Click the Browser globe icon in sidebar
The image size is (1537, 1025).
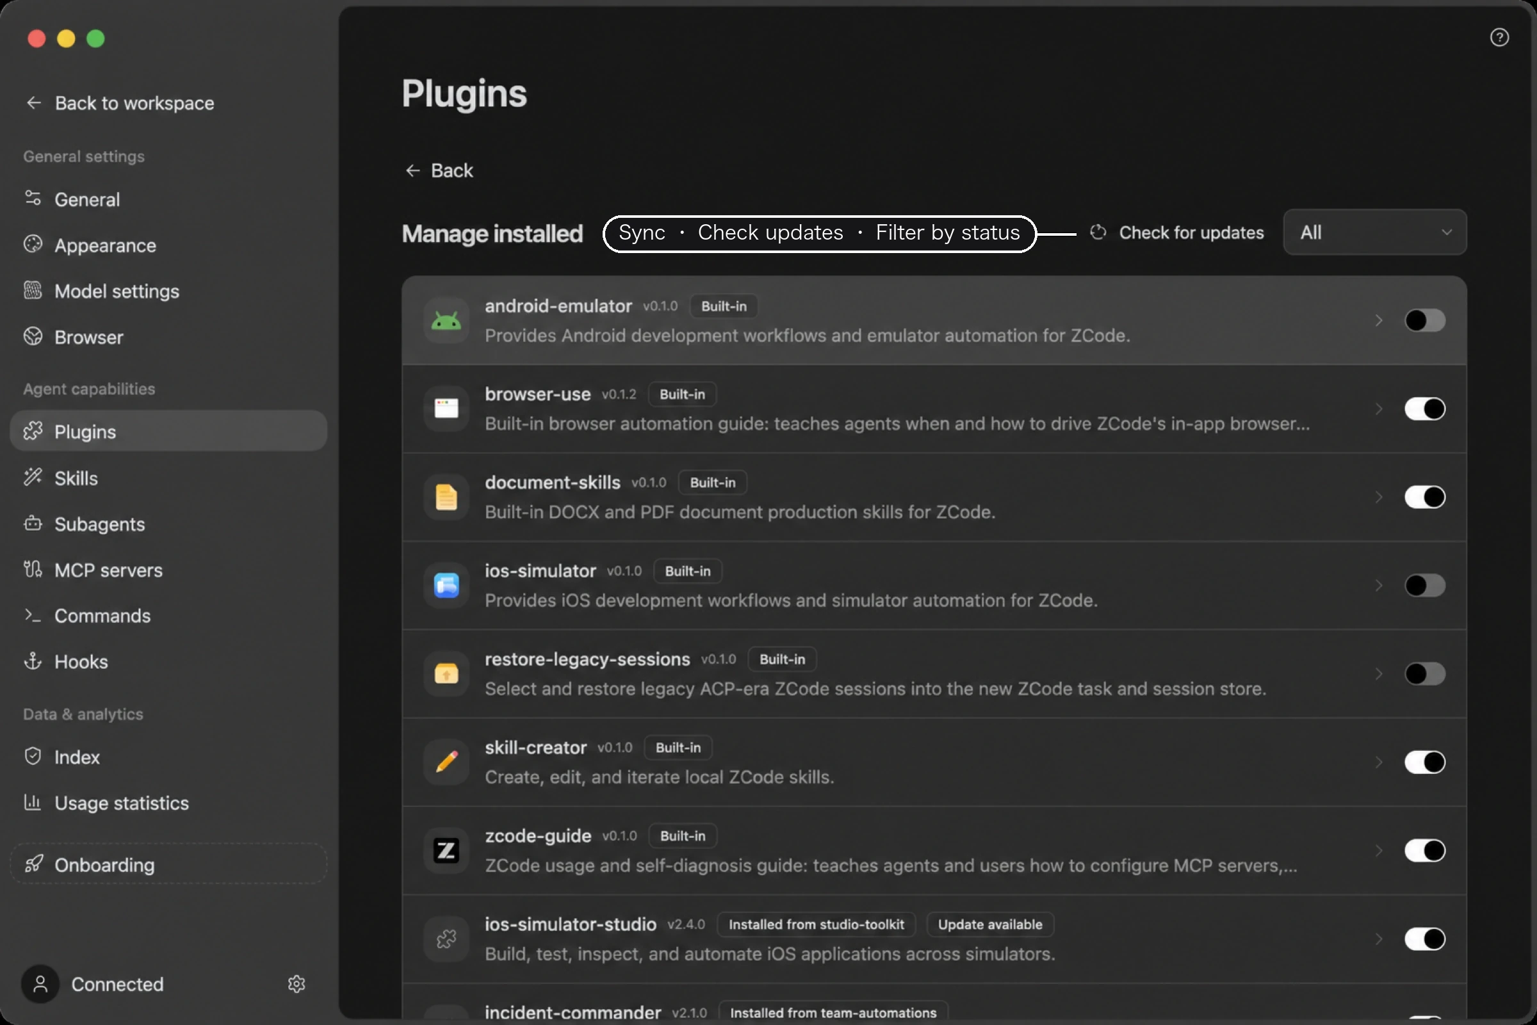coord(33,337)
